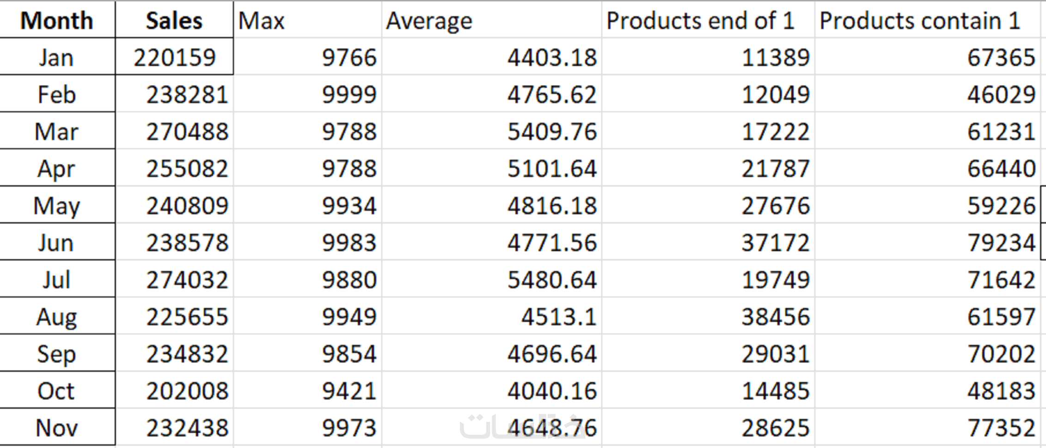Select the Average cell showing 4513.1

tap(491, 317)
